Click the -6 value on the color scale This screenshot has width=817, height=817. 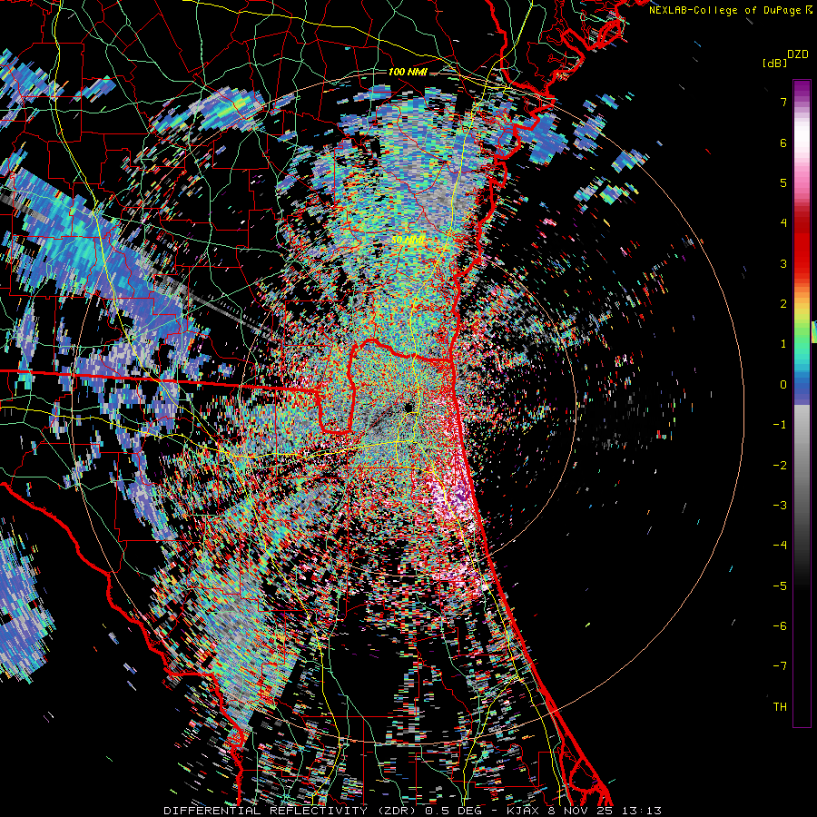780,626
